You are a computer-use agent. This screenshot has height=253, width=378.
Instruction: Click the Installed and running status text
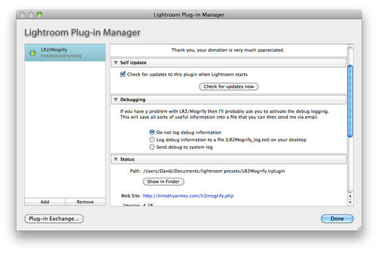[x=61, y=55]
